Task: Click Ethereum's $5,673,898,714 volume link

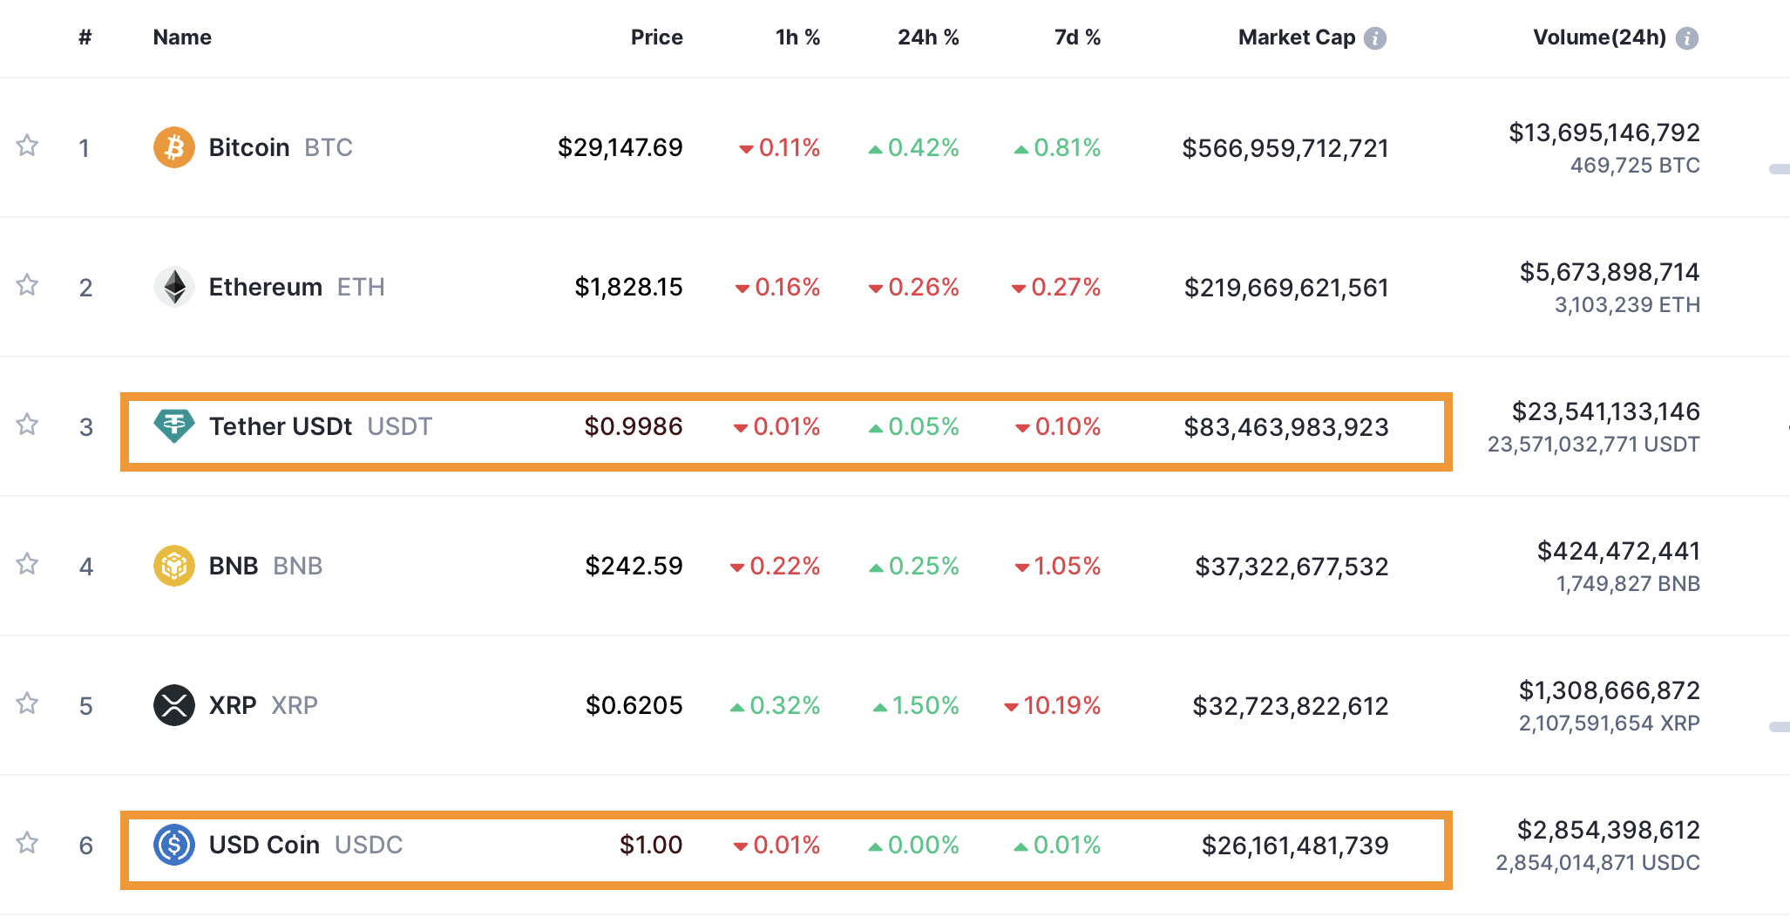Action: (1610, 272)
